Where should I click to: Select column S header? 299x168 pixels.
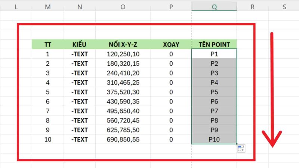284,7
